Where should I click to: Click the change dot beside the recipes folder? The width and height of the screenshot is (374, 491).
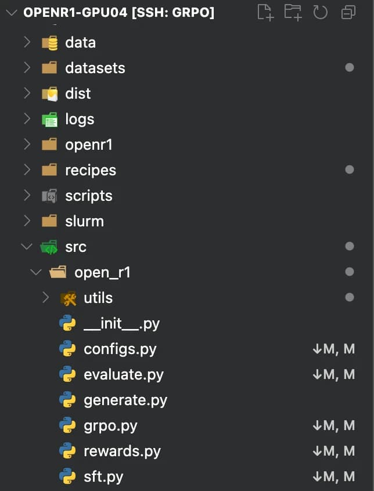tap(349, 169)
